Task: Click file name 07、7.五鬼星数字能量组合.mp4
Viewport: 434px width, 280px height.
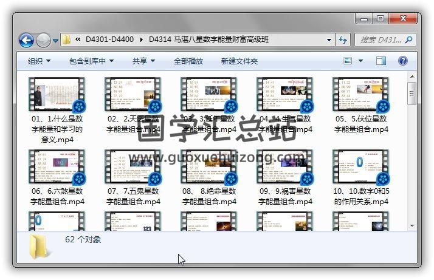Action: (x=133, y=196)
